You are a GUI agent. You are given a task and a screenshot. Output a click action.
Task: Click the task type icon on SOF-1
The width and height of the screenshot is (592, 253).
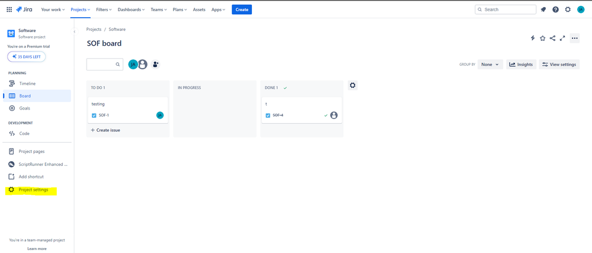[x=94, y=116]
